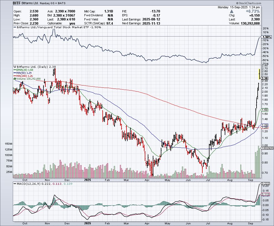Click the EMA(20) 1.58 legend entry
Viewport: 274px width, 226px height.
coord(24,70)
